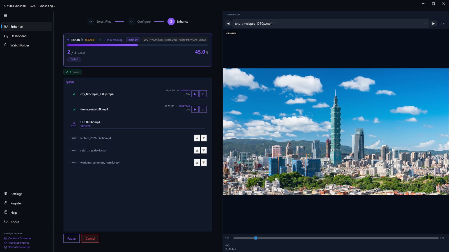Click the green checkmark for city_timelapse_1080p.mp4
The width and height of the screenshot is (449, 252).
[x=74, y=94]
